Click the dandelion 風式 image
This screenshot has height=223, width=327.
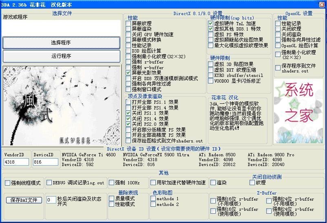62,106
